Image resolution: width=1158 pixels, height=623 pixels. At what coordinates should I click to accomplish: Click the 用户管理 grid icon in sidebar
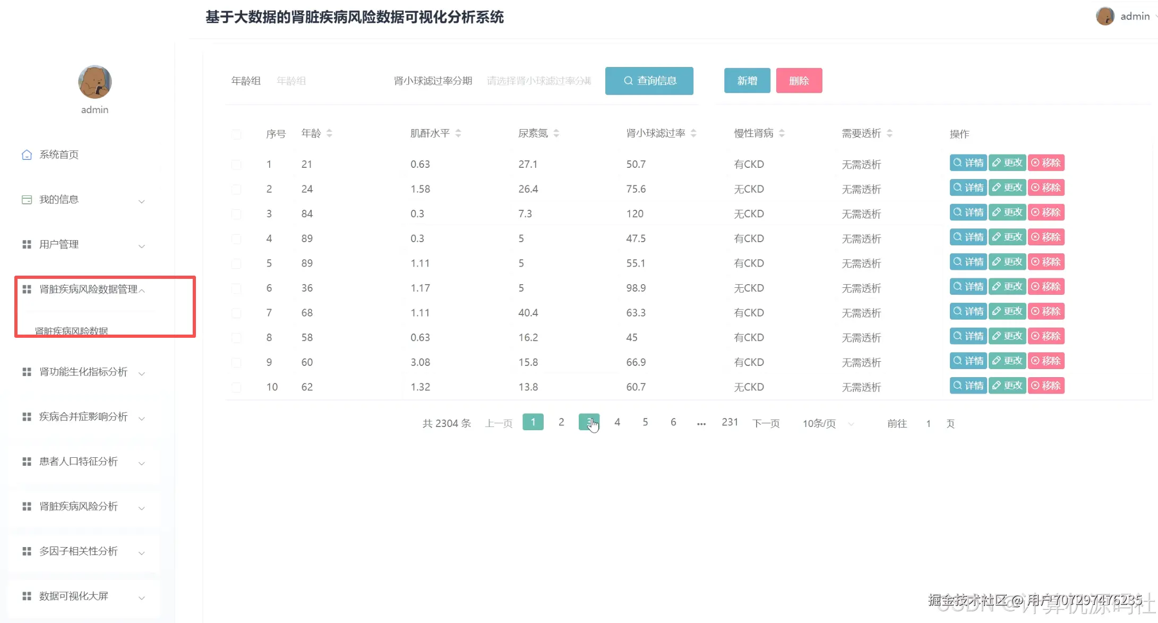click(27, 244)
